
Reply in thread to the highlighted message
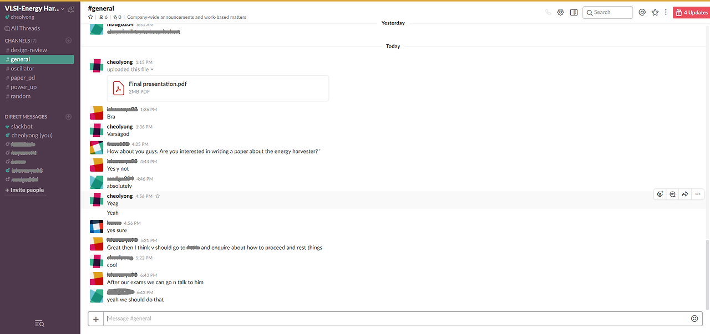[x=672, y=194]
